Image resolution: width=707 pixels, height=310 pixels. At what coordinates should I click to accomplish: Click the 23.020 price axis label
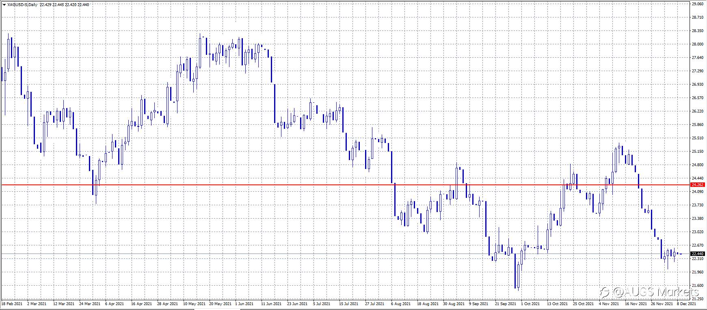pyautogui.click(x=697, y=232)
